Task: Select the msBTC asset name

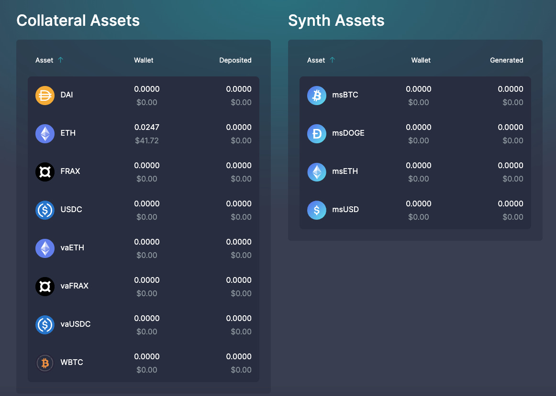Action: click(345, 95)
